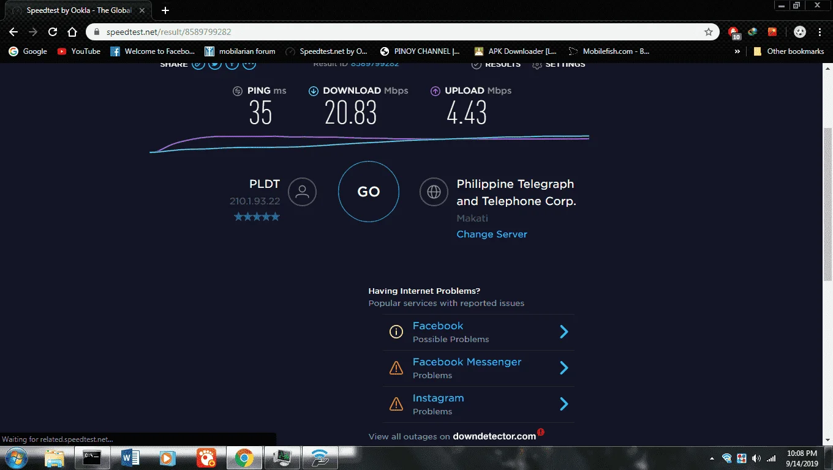Share the result on Twitter

[214, 64]
